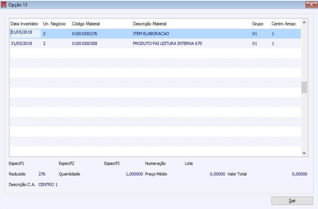
Task: Click the Numeração label
Action: pos(155,163)
